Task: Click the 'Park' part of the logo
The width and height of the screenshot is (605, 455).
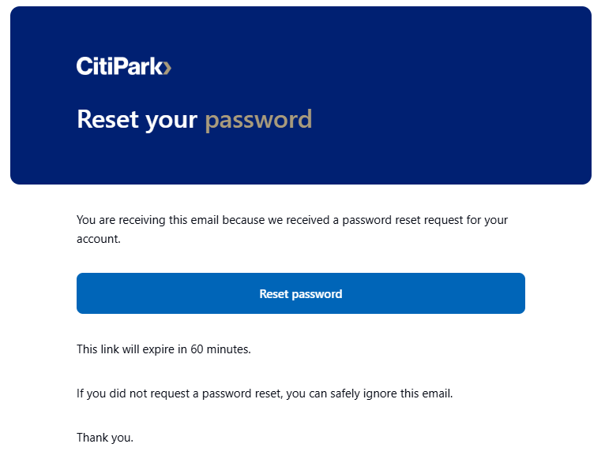Action: pyautogui.click(x=137, y=66)
